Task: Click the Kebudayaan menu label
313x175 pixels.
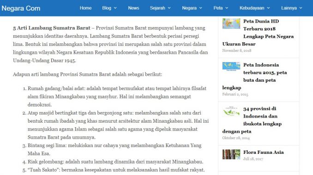Action: click(252, 8)
